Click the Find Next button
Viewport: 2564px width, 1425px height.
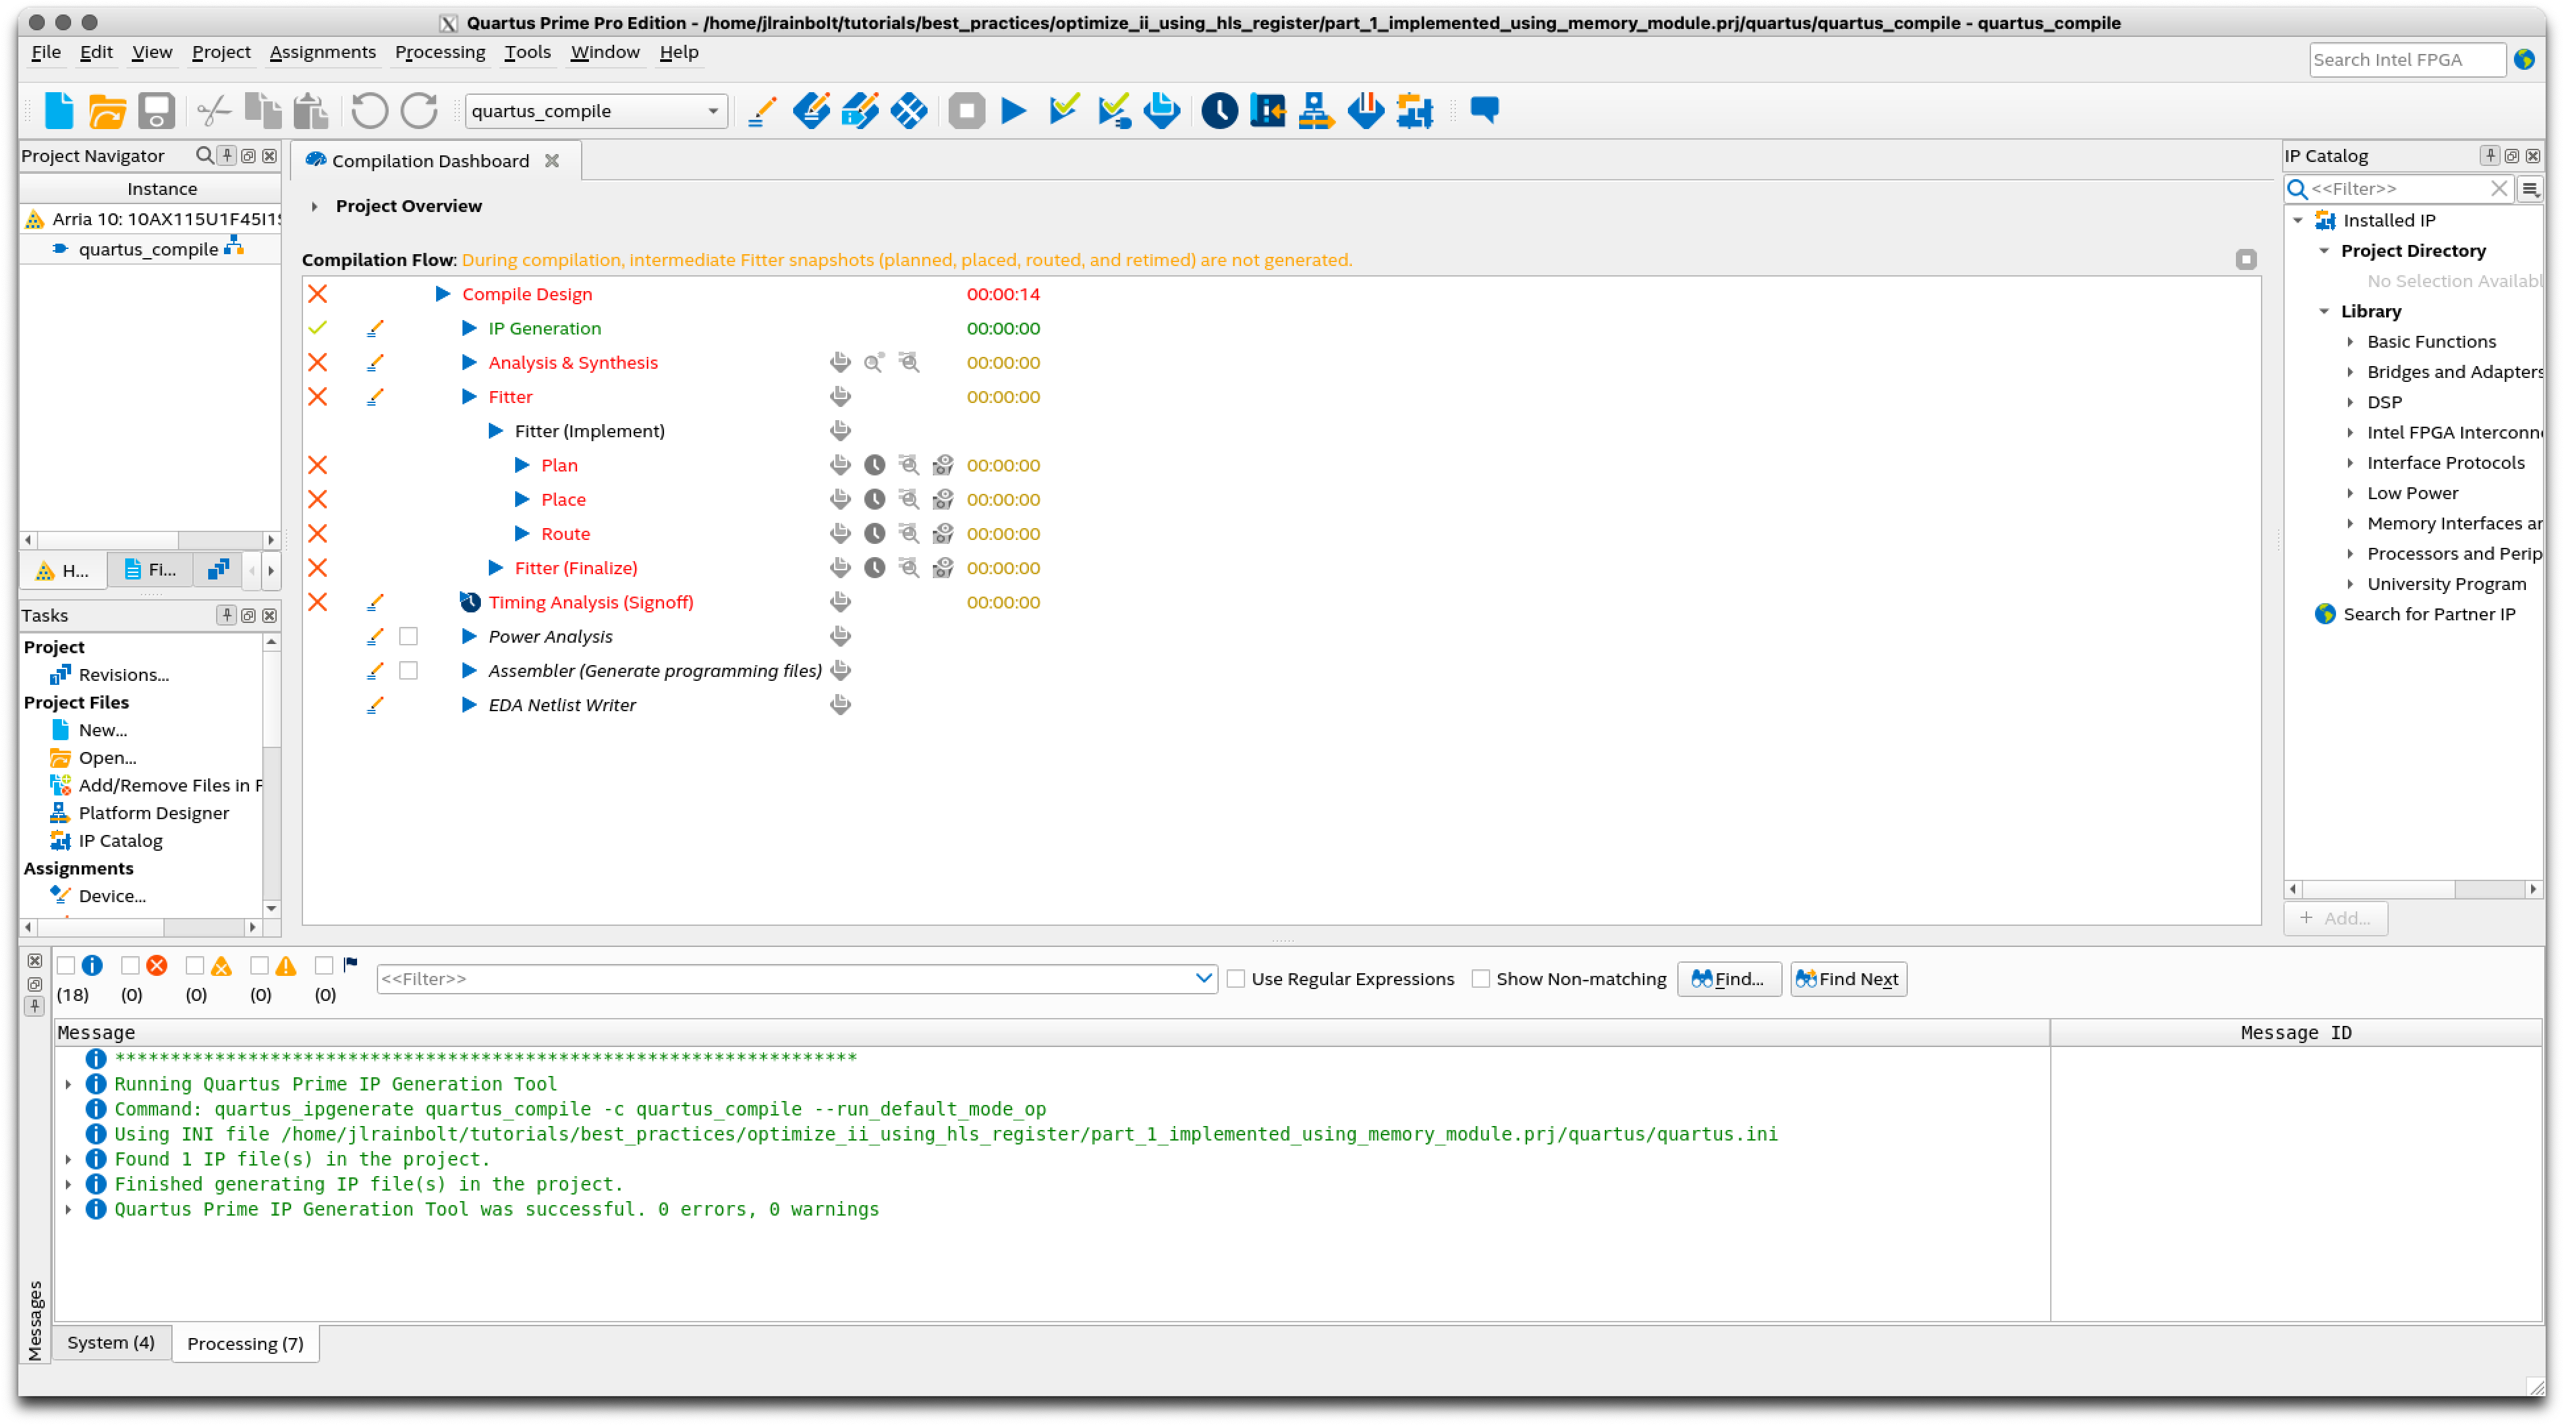(1847, 978)
